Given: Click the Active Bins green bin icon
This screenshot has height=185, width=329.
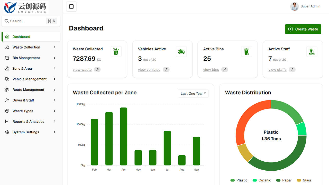Looking at the screenshot, I should (246, 52).
